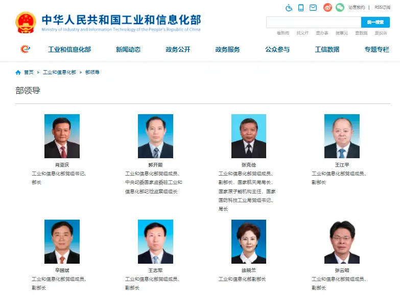The height and width of the screenshot is (298, 400).
Task: Click the RSS订阅 link
Action: (x=383, y=7)
